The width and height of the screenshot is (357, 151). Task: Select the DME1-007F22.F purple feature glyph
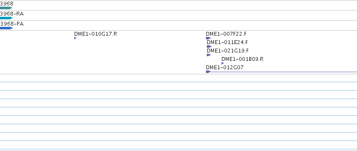[x=208, y=38]
